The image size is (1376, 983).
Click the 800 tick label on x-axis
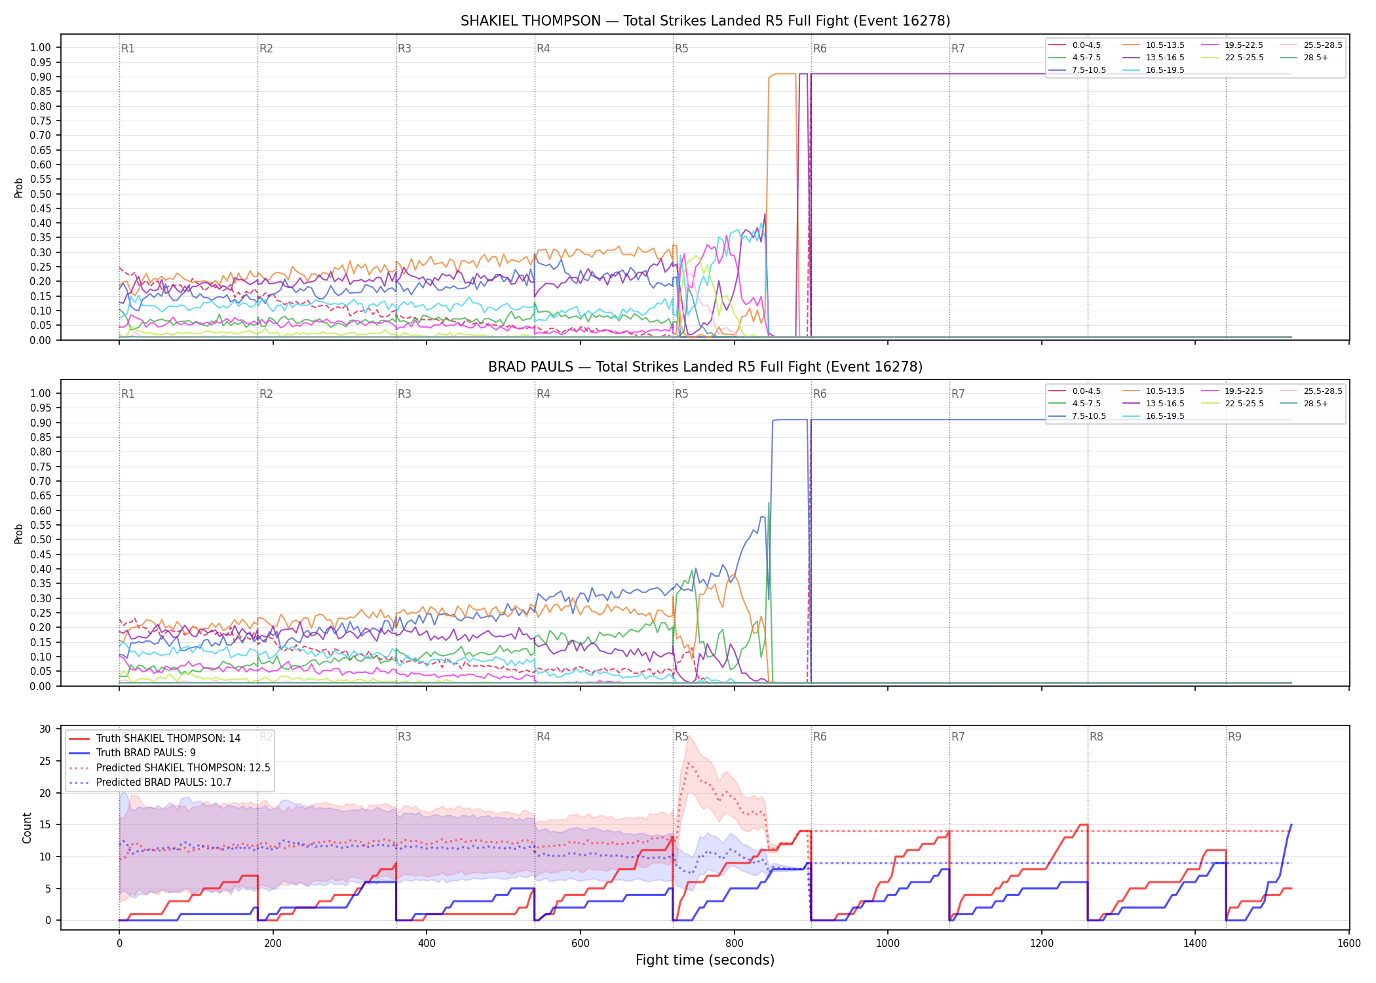point(734,944)
